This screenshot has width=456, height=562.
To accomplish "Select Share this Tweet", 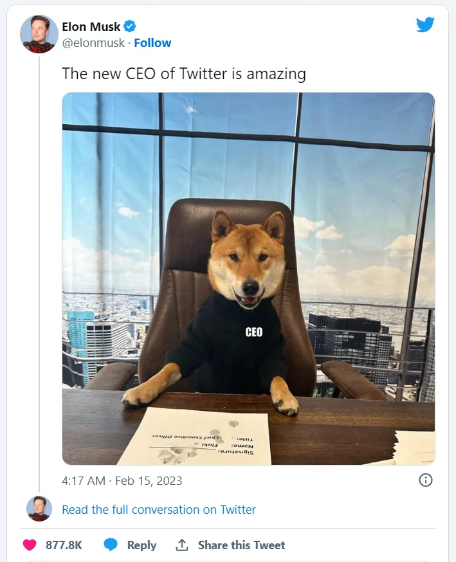I will tap(242, 545).
